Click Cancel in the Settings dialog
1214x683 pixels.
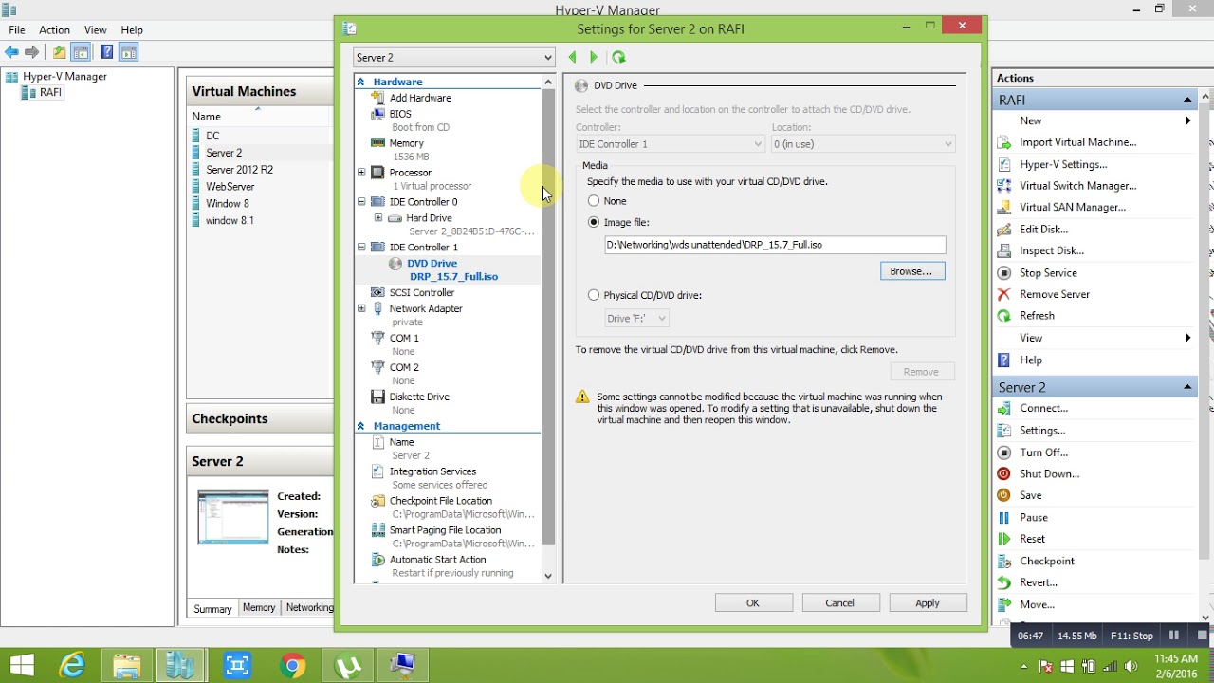click(839, 603)
